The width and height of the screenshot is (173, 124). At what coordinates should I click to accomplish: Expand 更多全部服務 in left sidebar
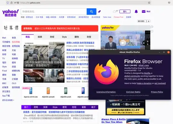[x=8, y=100]
